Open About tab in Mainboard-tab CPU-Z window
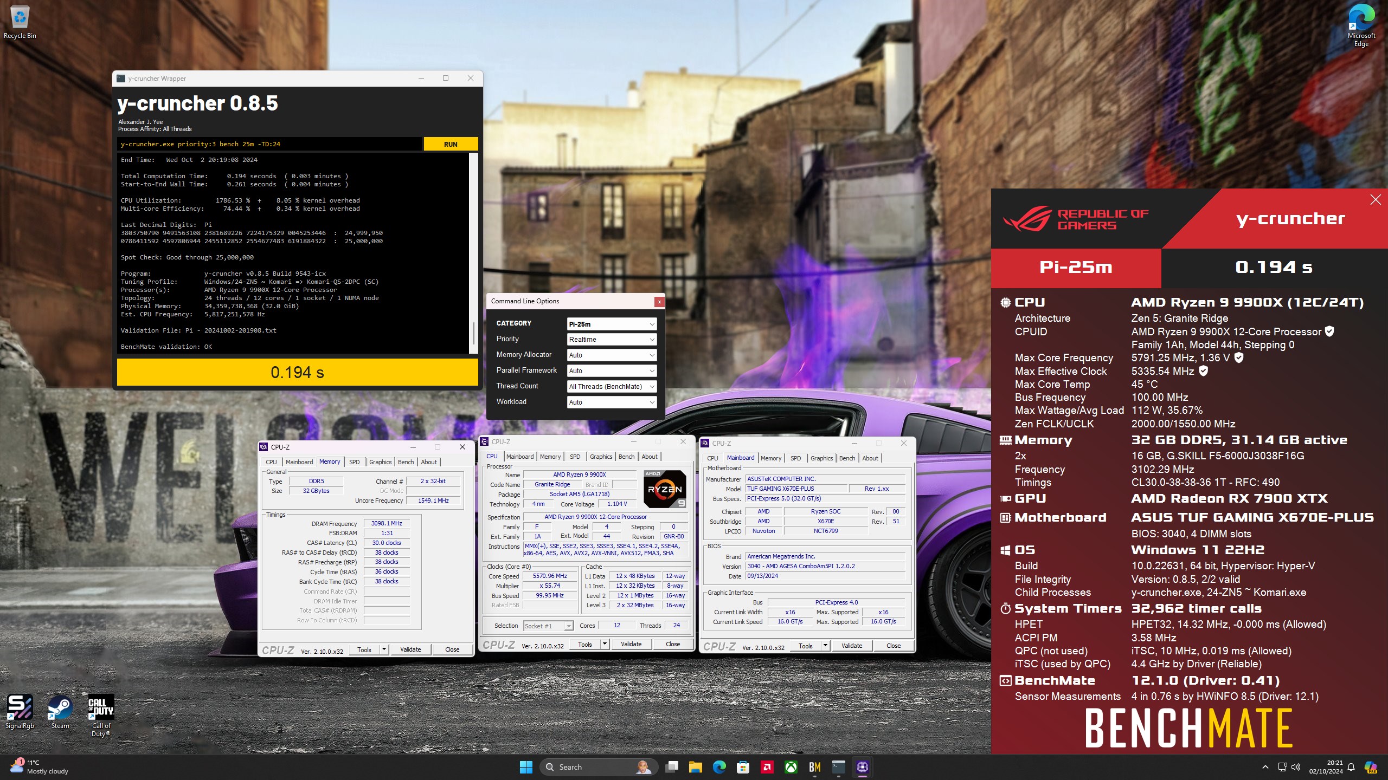Screen dimensions: 1388x780 pyautogui.click(x=870, y=458)
